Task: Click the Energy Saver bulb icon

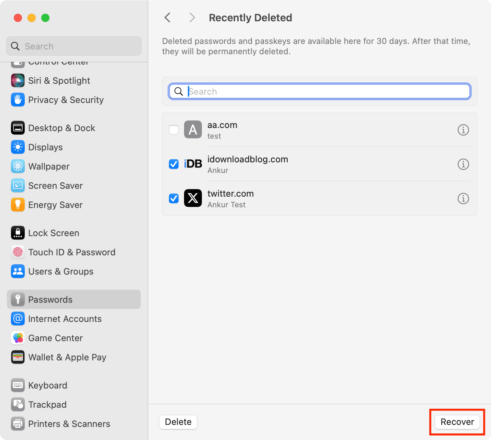Action: (18, 205)
